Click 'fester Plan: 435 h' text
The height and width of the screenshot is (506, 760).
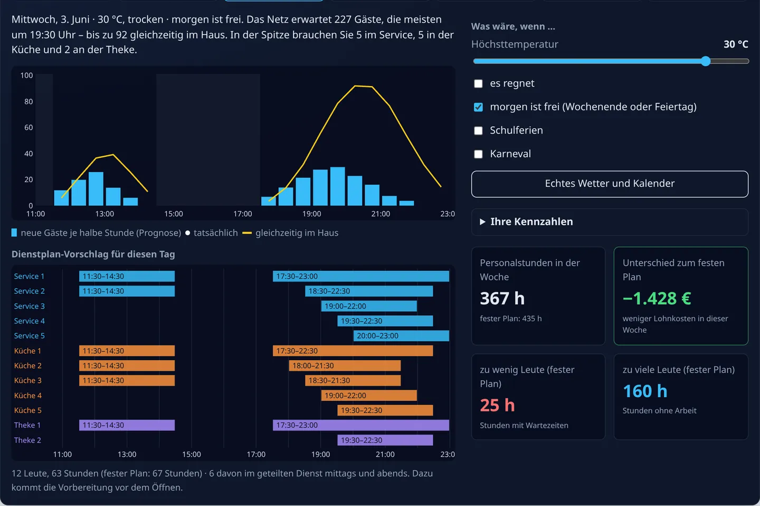[x=510, y=318]
